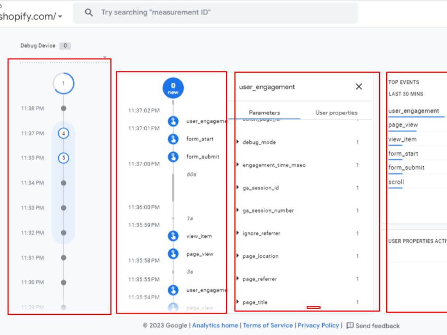This screenshot has height=335, width=447.
Task: Select the 11:37 PM bubble with 4 events
Action: coord(63,133)
